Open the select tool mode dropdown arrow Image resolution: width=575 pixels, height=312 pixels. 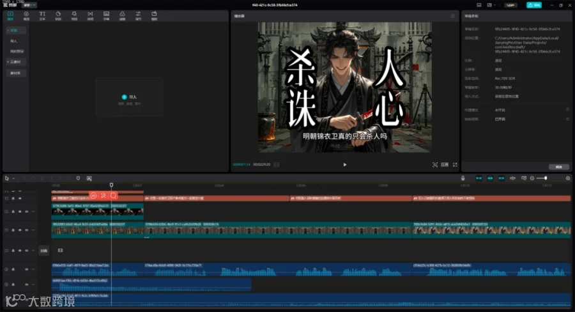(13, 178)
